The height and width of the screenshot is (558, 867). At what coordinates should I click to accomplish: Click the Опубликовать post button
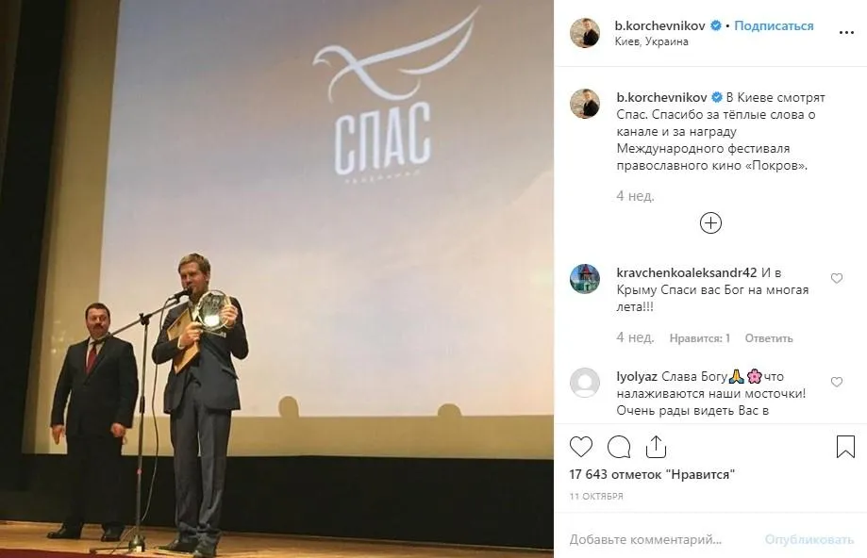tap(809, 539)
